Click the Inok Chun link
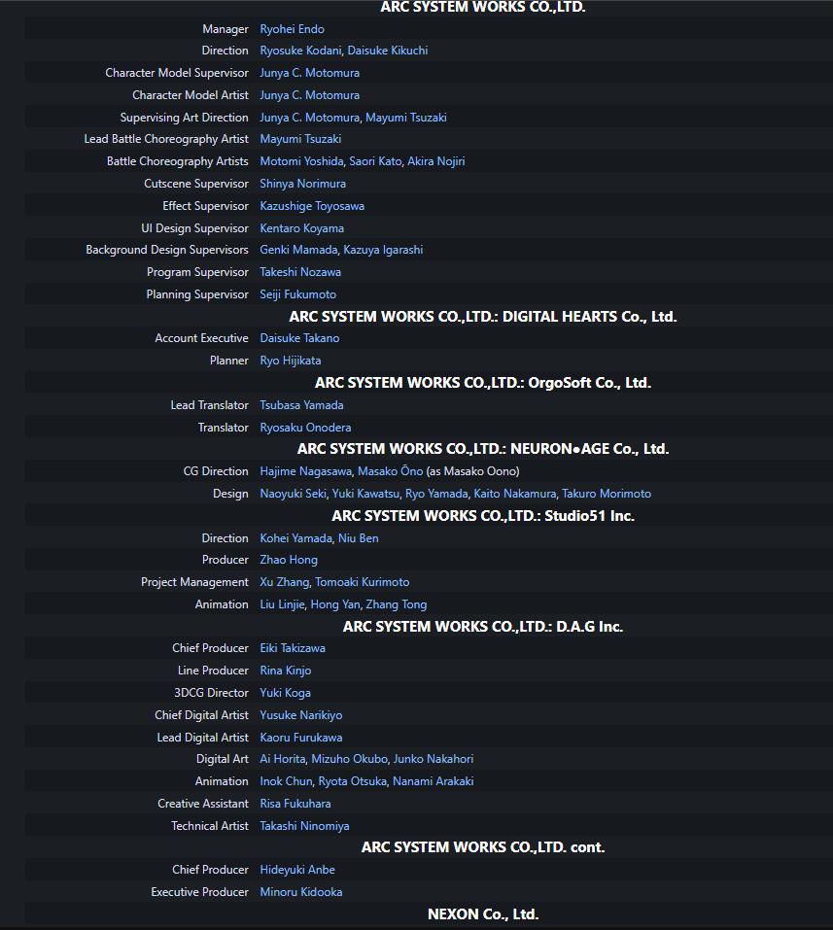The height and width of the screenshot is (930, 833). click(x=286, y=781)
